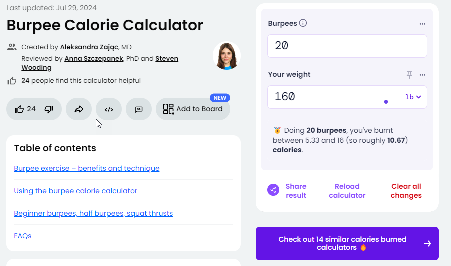Image resolution: width=451 pixels, height=266 pixels.
Task: Check out 14 similar calories burned calculators
Action: 347,243
